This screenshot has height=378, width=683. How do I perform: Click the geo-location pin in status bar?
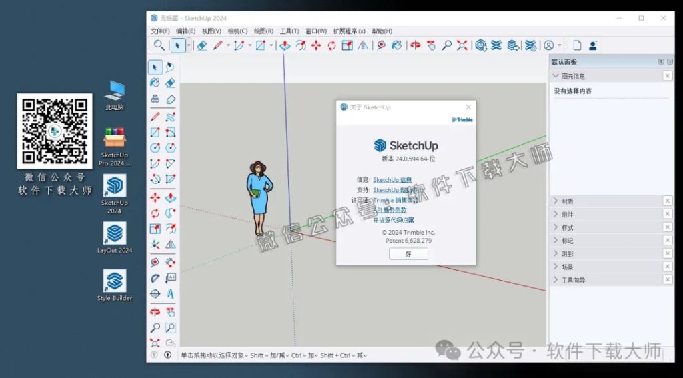coord(154,355)
